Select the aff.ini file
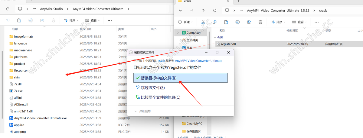 click(x=18, y=98)
